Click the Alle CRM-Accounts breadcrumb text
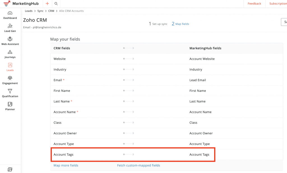The height and width of the screenshot is (173, 287). [71, 11]
